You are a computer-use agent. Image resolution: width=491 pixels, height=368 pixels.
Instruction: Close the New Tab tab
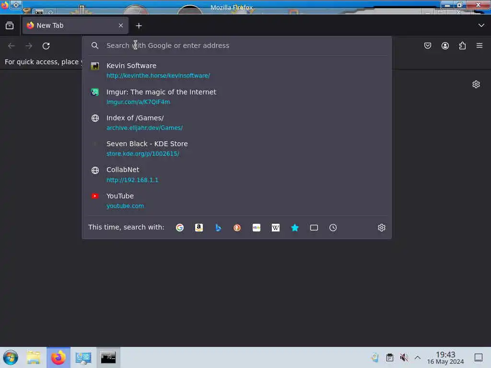point(121,26)
